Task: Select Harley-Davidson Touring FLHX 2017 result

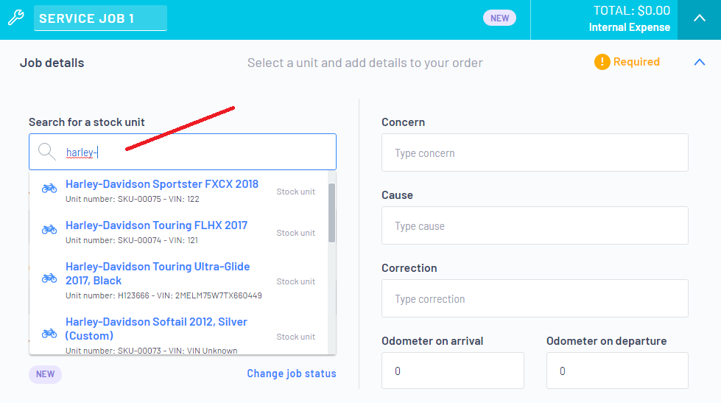Action: pos(180,232)
